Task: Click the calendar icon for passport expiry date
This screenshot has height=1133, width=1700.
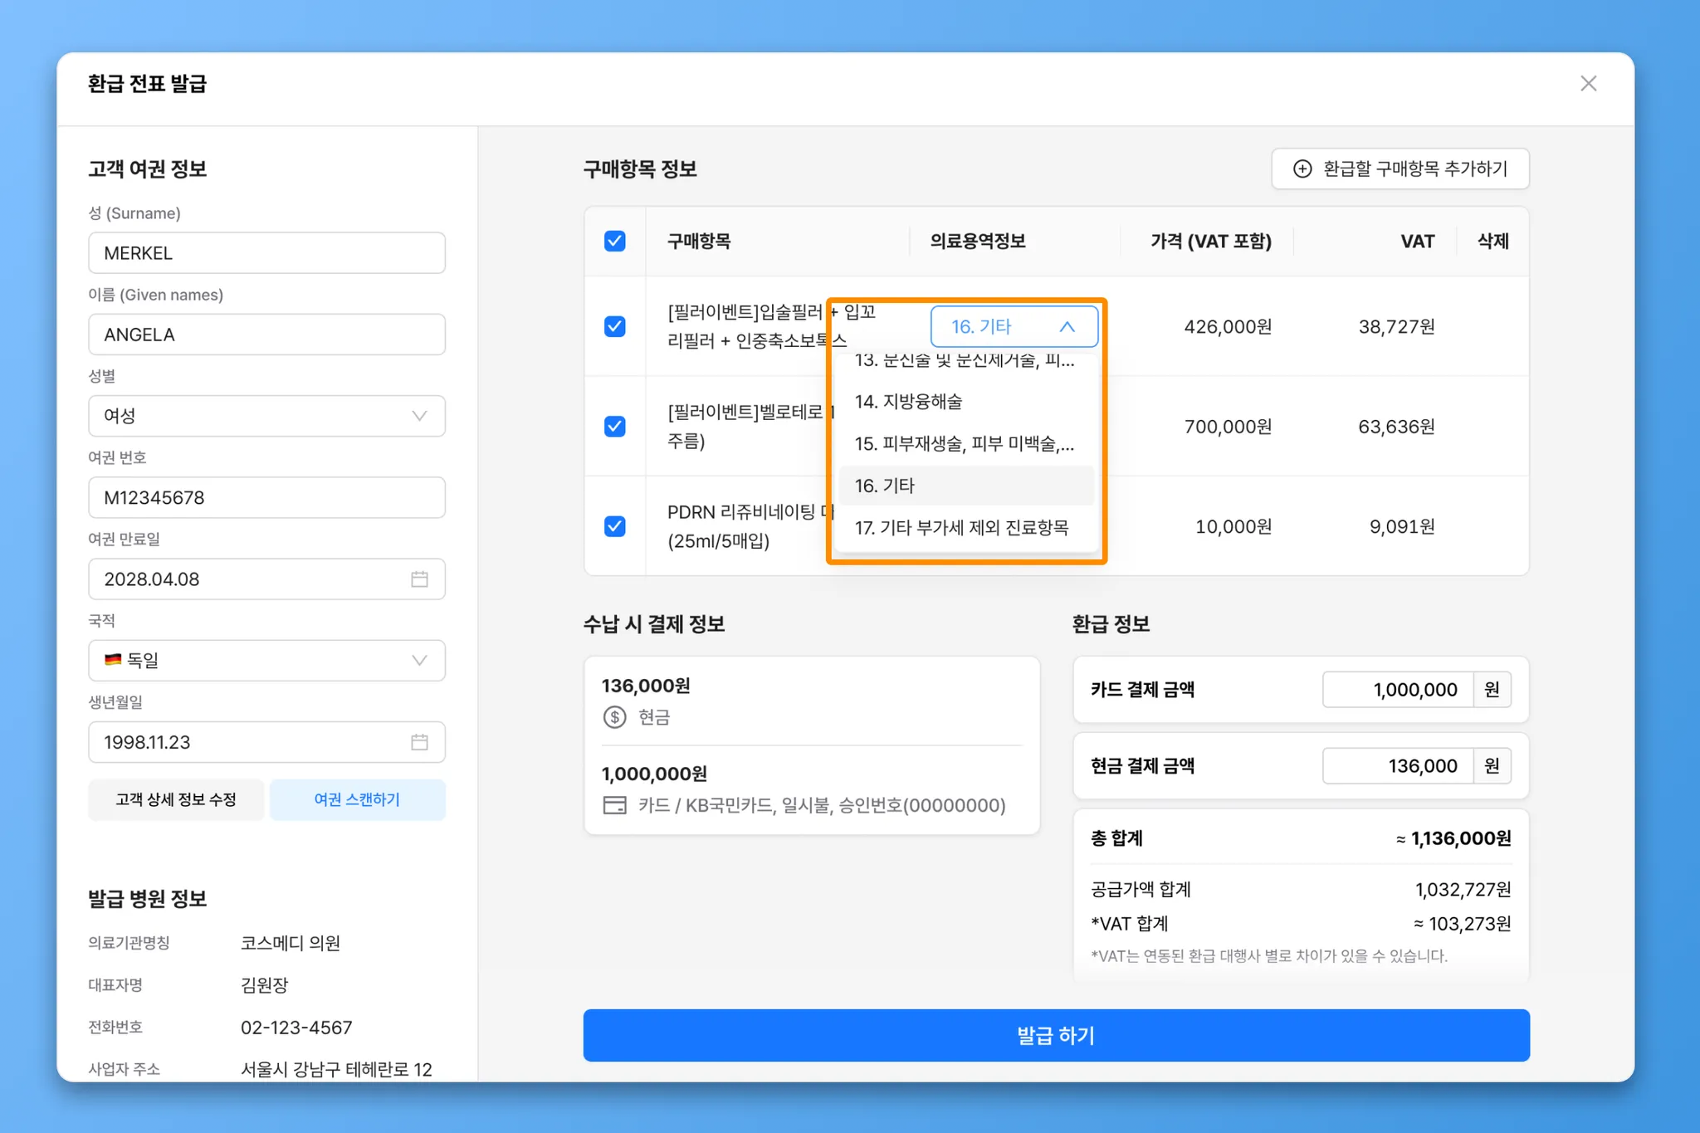Action: (x=419, y=579)
